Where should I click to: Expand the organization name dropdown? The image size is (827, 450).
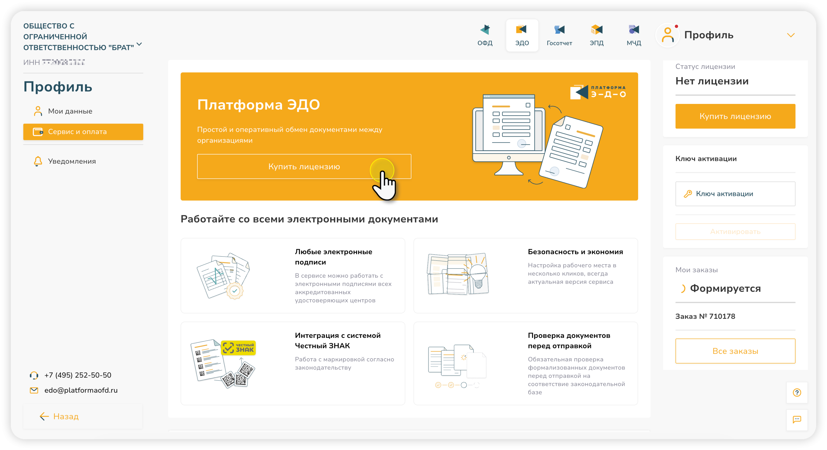(x=139, y=44)
